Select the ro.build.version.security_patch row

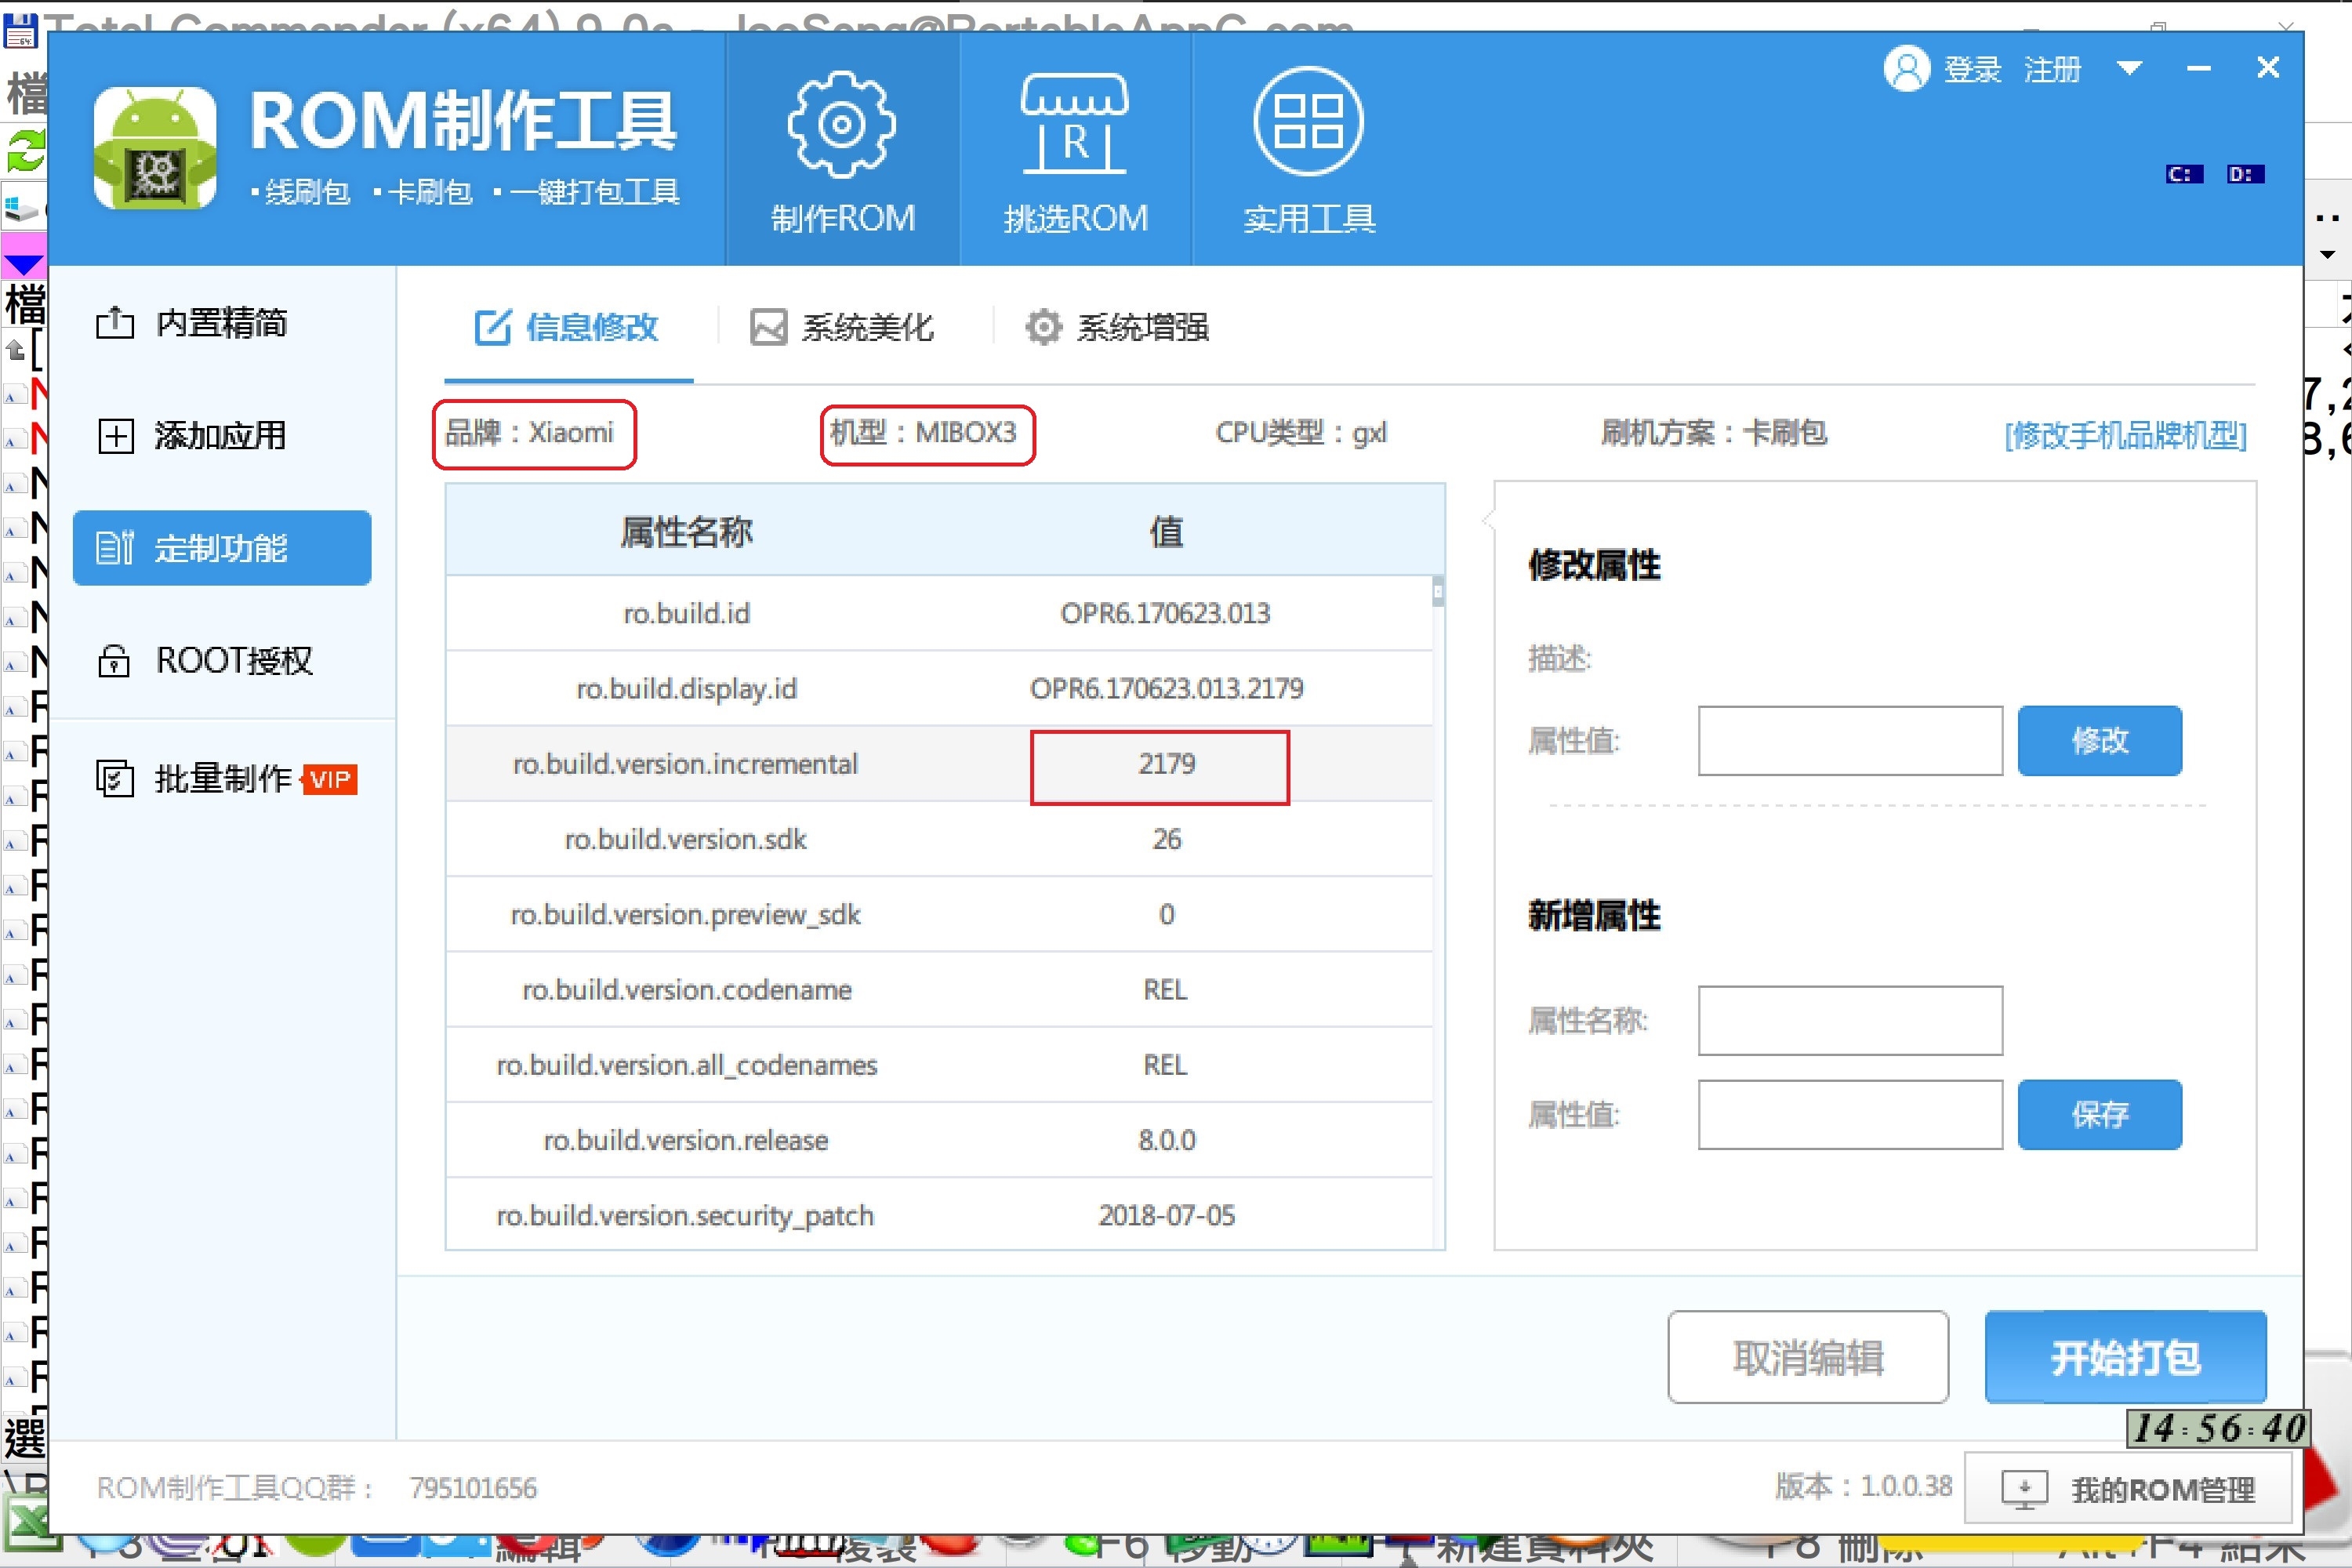(x=939, y=1215)
